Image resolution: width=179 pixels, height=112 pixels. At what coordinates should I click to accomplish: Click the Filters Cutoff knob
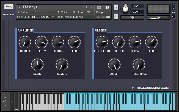tap(114, 65)
